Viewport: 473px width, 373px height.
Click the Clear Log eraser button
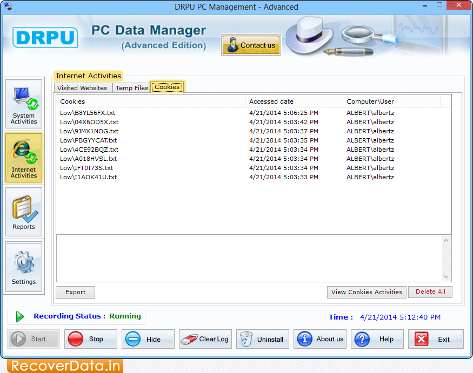[x=205, y=339]
